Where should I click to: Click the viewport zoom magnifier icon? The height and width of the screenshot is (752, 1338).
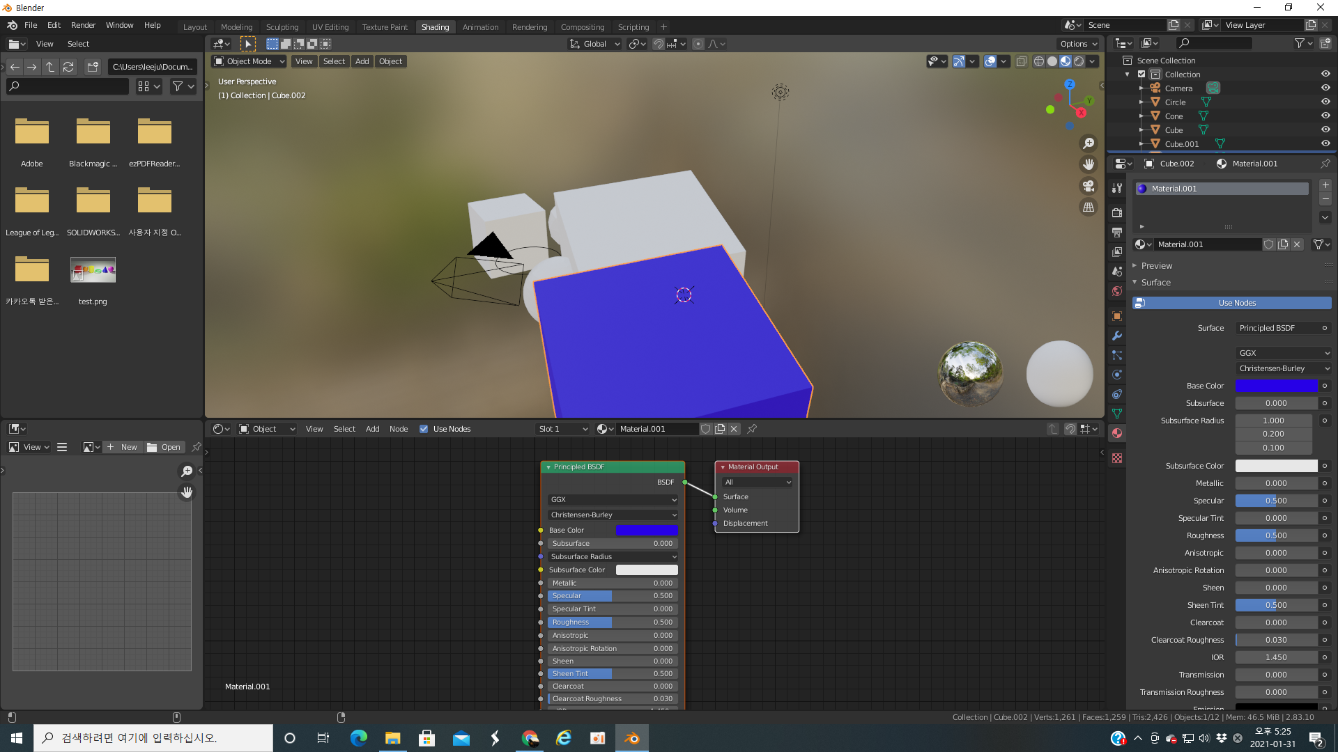pos(1088,143)
